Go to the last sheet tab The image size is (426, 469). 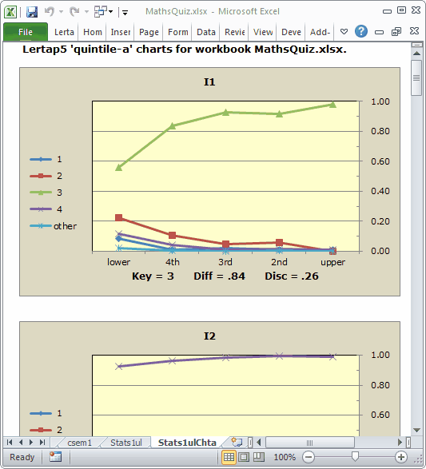click(x=42, y=442)
